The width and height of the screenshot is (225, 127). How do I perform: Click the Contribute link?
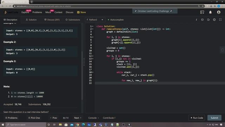(x=109, y=118)
